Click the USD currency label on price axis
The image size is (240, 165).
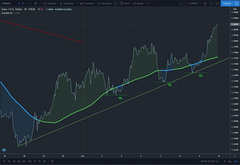tap(235, 9)
